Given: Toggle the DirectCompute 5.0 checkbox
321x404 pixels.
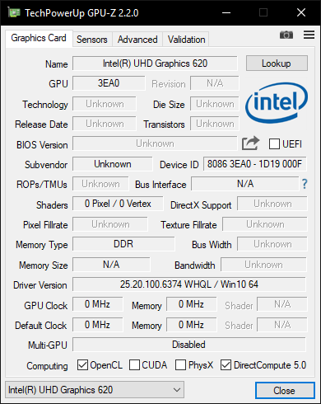Looking at the screenshot, I should click(x=226, y=365).
